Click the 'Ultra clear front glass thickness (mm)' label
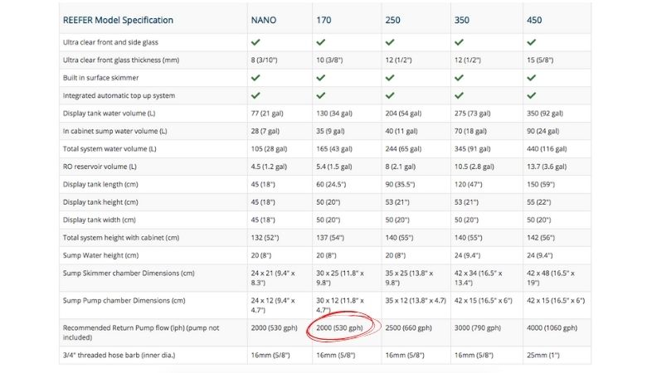The image size is (647, 373). point(121,60)
